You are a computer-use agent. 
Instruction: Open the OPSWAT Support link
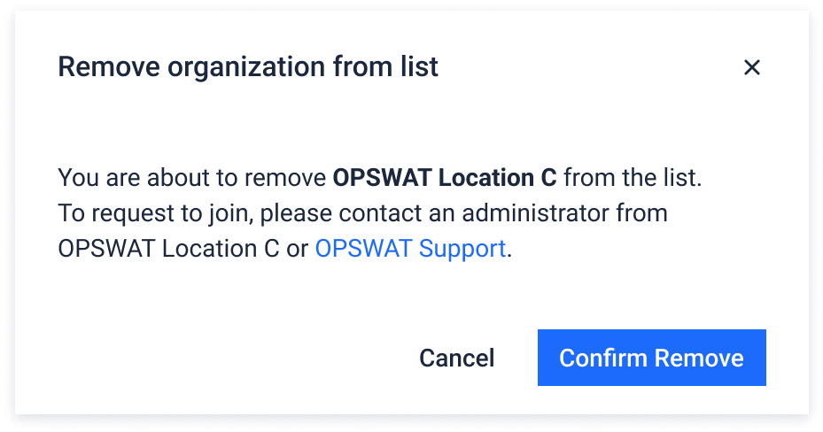pos(410,249)
